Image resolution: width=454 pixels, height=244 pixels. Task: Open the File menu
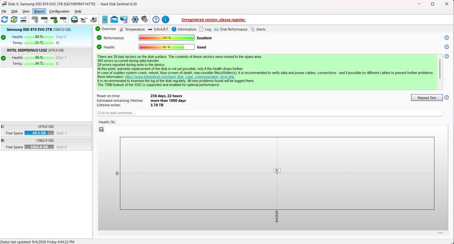[x=4, y=11]
